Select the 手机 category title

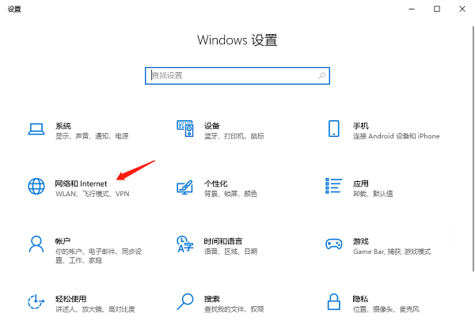click(361, 126)
